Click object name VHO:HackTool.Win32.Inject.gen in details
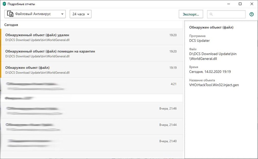 click(x=214, y=85)
